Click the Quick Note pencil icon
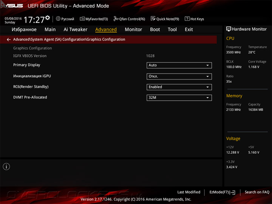Viewport: 272px width, 204px height. [153, 19]
